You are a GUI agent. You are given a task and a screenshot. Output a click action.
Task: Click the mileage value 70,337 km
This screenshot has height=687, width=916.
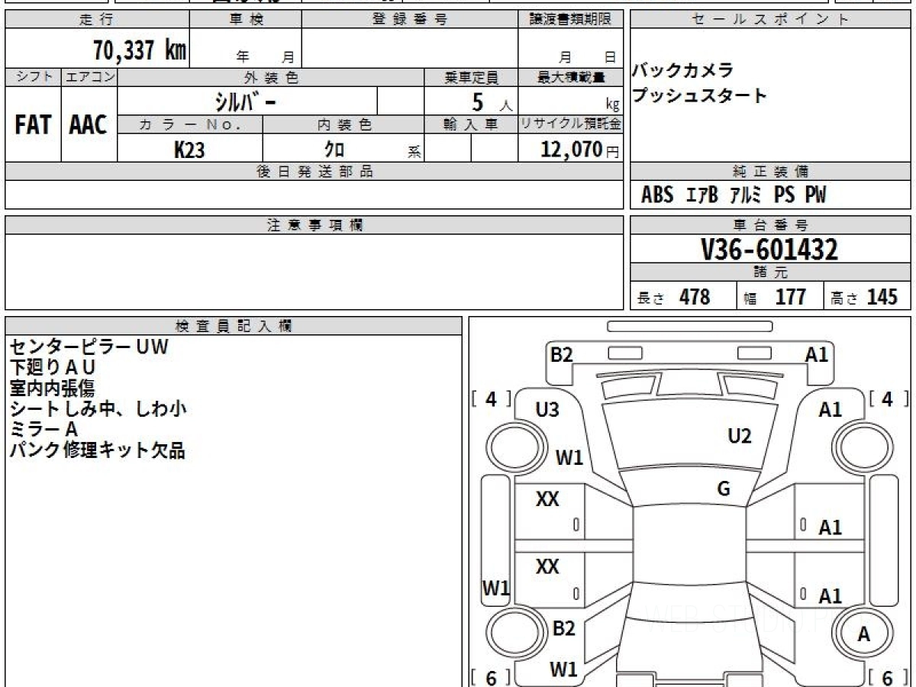[x=140, y=50]
